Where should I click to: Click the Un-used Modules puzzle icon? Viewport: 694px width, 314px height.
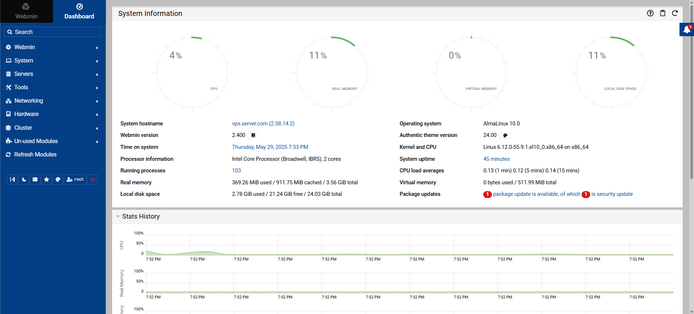(8, 141)
